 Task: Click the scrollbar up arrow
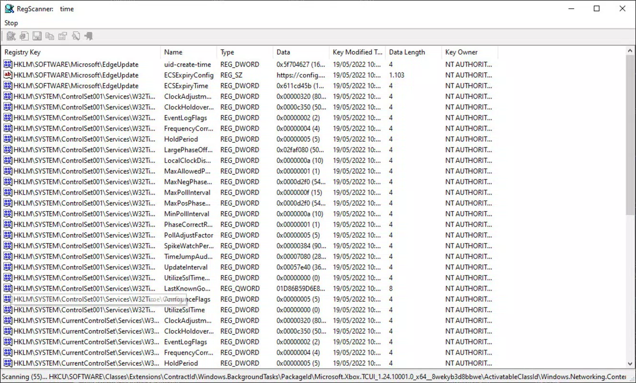(630, 51)
